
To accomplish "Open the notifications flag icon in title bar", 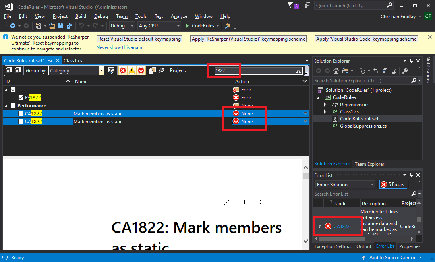I will pos(290,5).
